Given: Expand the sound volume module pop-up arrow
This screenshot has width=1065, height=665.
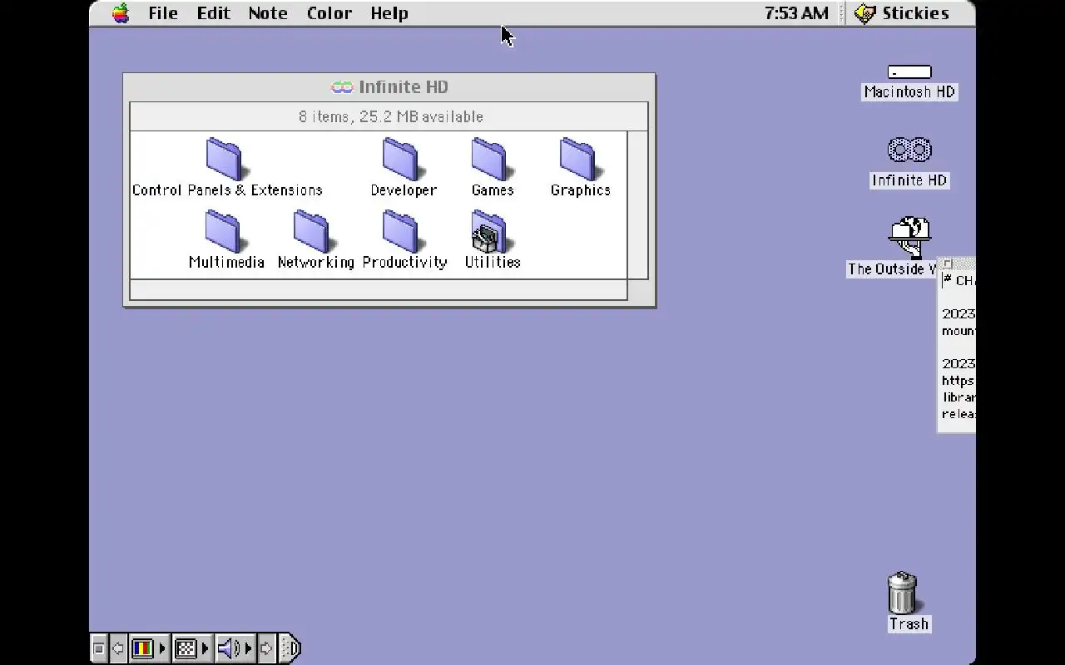Looking at the screenshot, I should (248, 648).
